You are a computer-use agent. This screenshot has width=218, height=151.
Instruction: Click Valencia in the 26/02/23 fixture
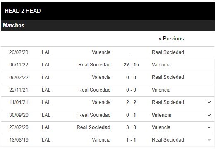[101, 52]
